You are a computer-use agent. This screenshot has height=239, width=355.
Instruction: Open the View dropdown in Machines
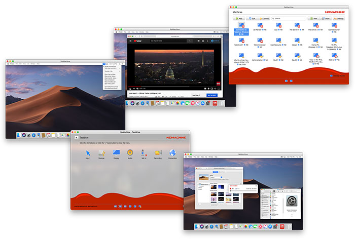click(313, 18)
